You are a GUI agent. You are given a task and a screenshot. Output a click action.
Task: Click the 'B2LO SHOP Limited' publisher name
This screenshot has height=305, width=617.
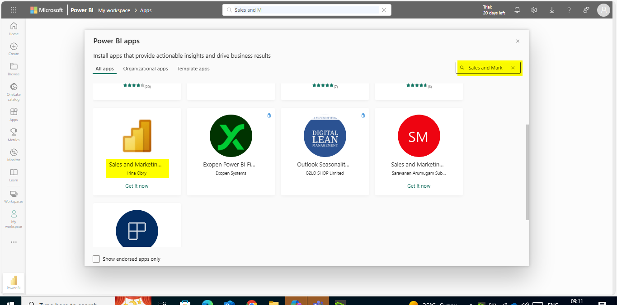(x=325, y=173)
